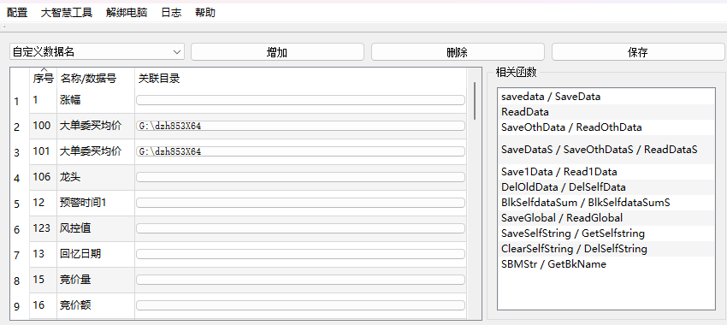727x325 pixels.
Task: Click the 增加 button
Action: pos(277,52)
